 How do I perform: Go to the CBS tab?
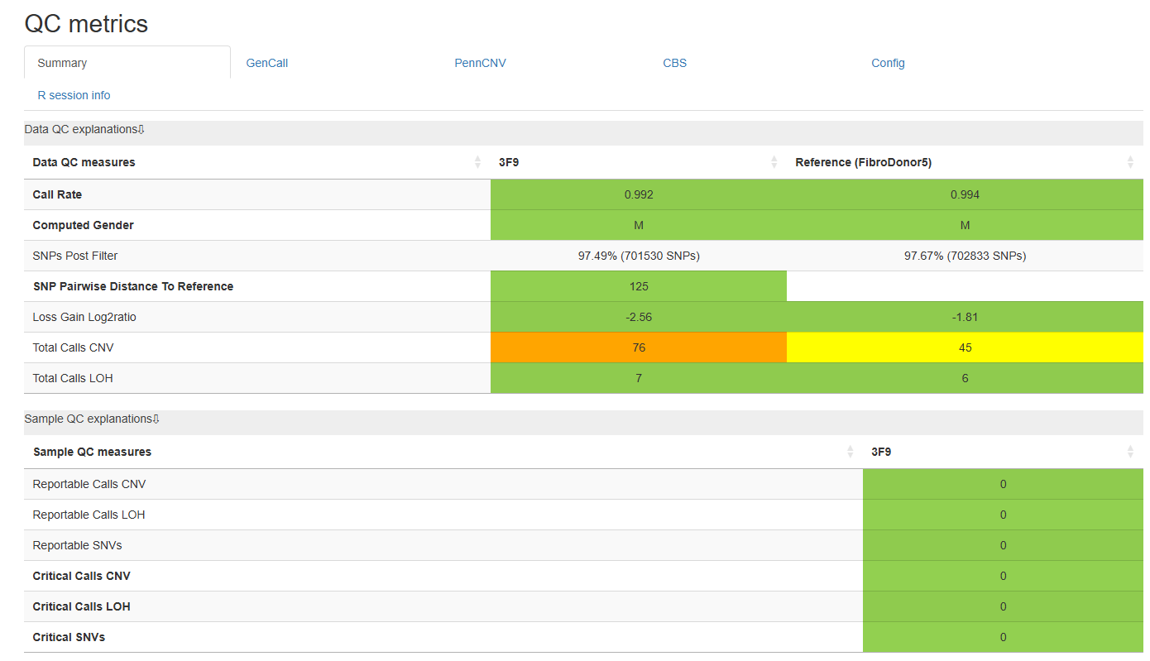[x=674, y=63]
